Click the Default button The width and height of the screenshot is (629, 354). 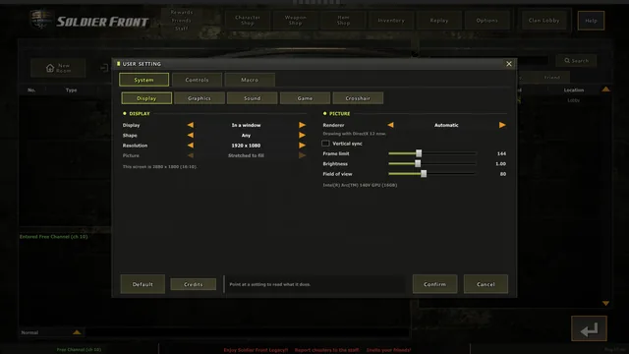(143, 284)
